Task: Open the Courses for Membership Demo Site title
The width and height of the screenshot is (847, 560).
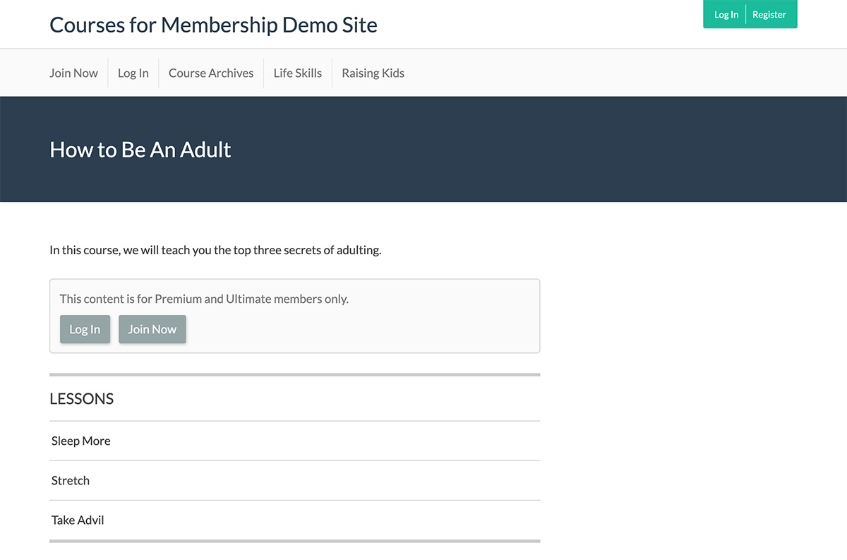Action: pos(213,25)
